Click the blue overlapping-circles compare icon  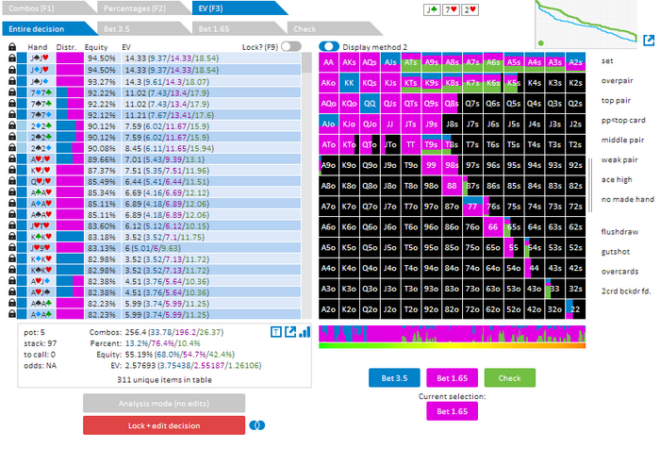[257, 425]
